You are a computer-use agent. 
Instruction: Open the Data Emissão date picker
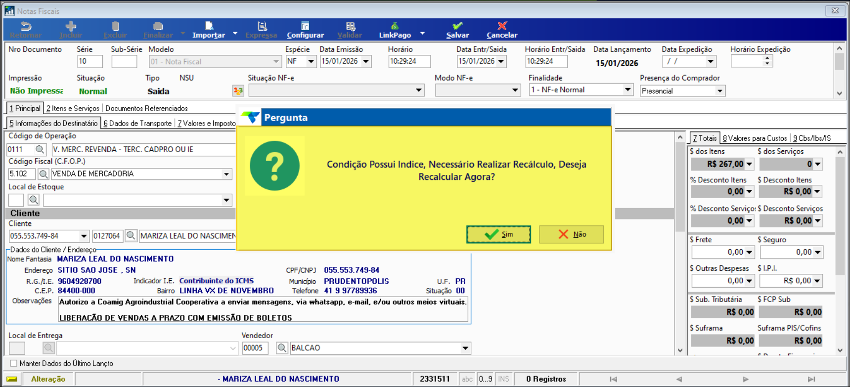[366, 61]
